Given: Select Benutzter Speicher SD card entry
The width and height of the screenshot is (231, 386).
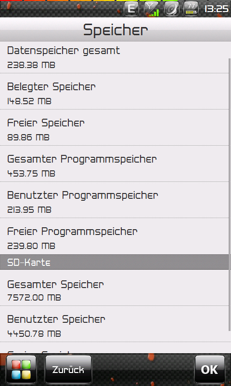Looking at the screenshot, I should pyautogui.click(x=114, y=324).
